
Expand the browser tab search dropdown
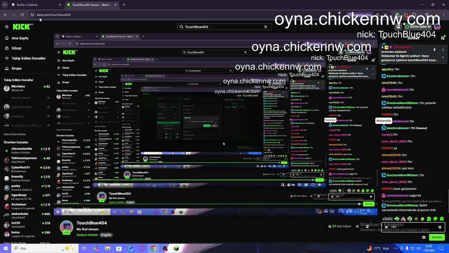click(5, 5)
